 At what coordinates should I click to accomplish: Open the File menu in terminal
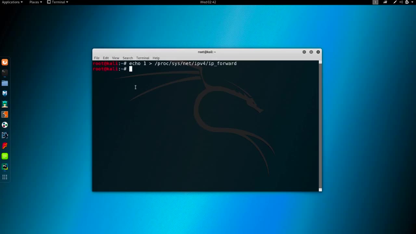[x=97, y=58]
